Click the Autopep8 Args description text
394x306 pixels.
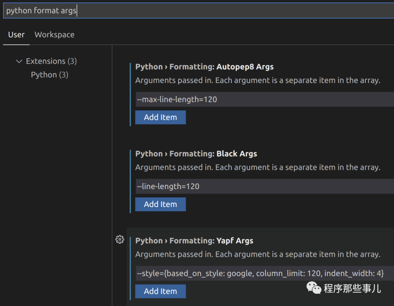(258, 80)
